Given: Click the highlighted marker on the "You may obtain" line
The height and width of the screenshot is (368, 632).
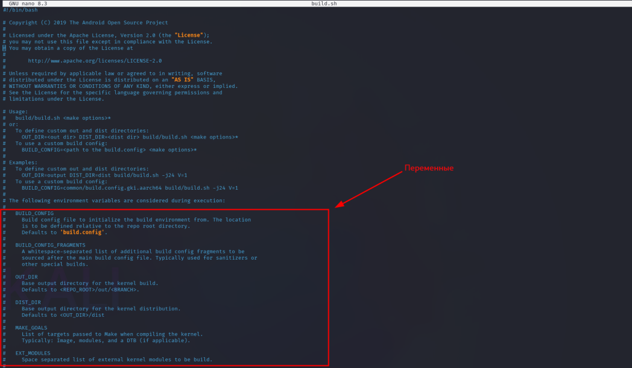Looking at the screenshot, I should pos(3,48).
